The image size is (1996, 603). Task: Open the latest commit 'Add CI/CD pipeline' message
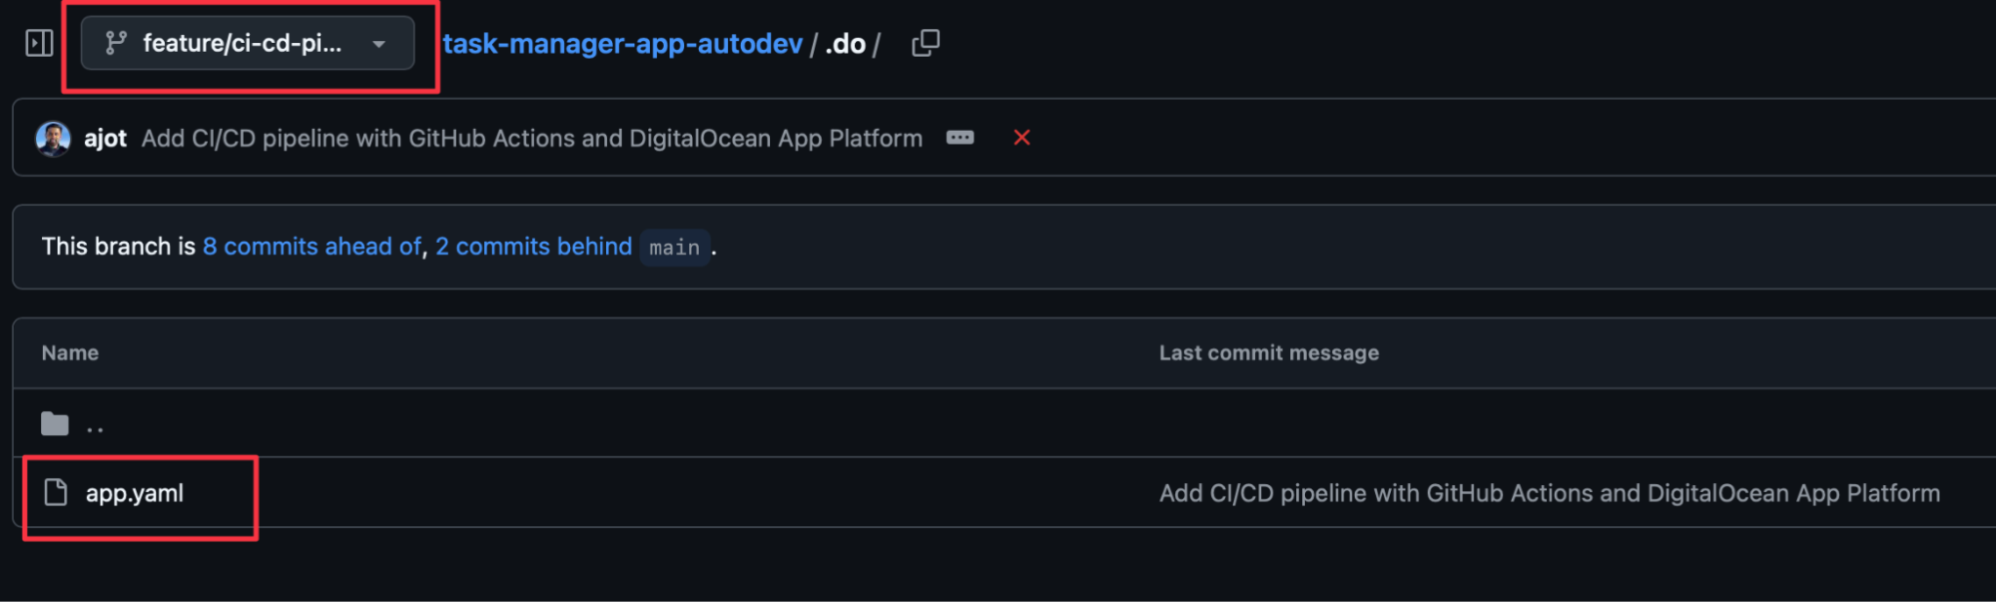point(532,138)
